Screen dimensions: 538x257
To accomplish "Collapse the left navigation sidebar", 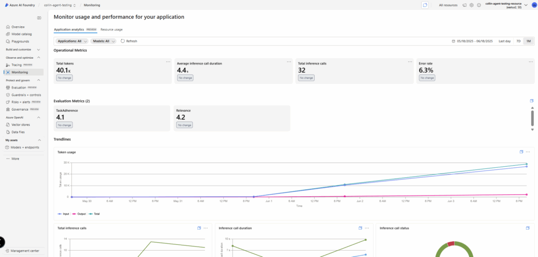I will (39, 18).
